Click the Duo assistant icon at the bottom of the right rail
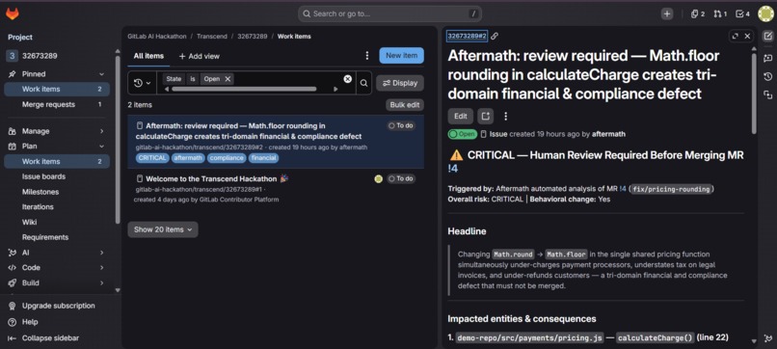 (767, 338)
